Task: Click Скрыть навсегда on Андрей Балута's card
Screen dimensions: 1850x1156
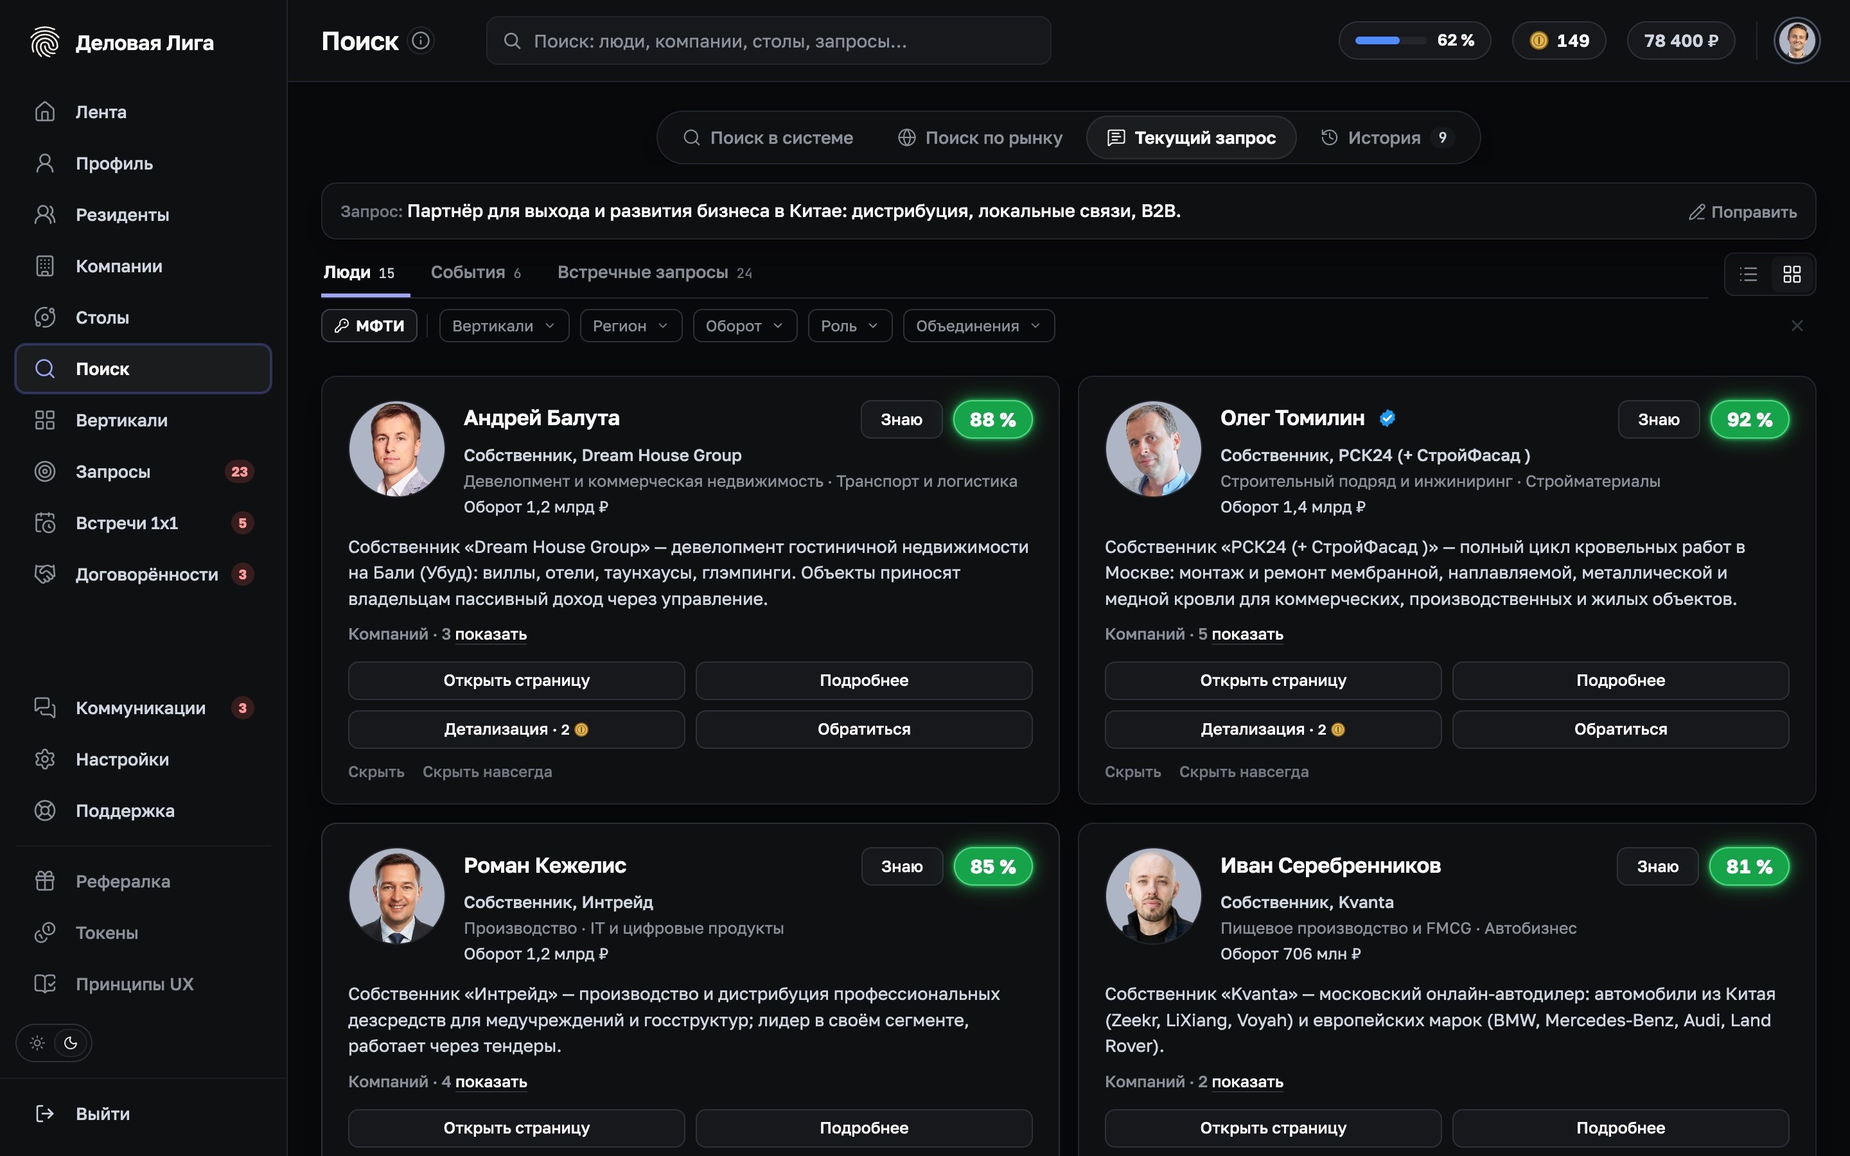Action: (x=487, y=772)
